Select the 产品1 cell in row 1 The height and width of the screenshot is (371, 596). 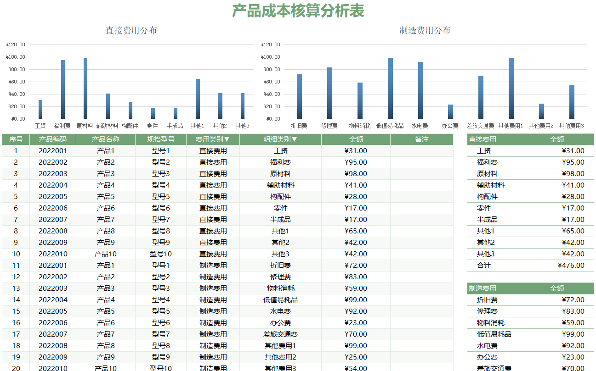[106, 150]
